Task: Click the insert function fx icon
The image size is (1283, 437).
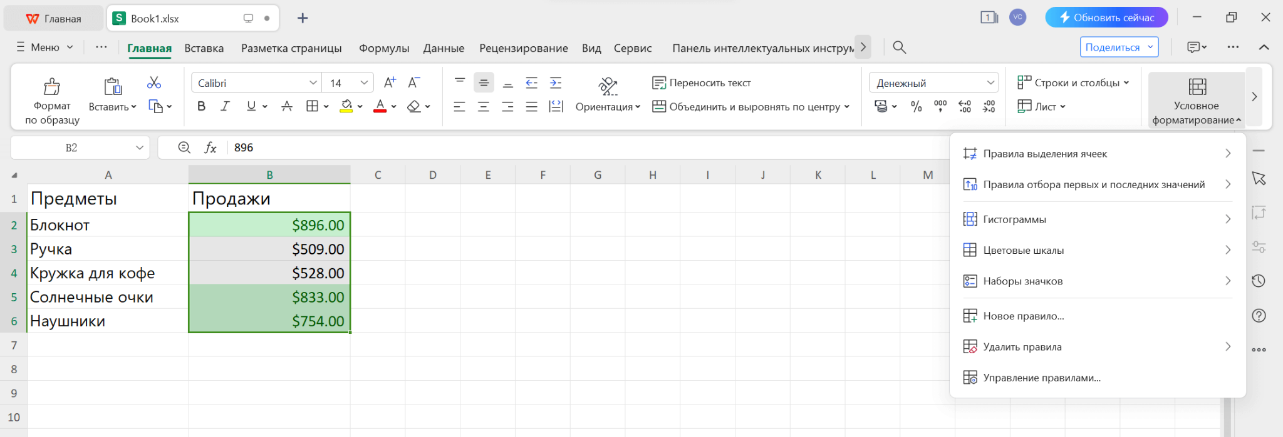Action: (210, 148)
